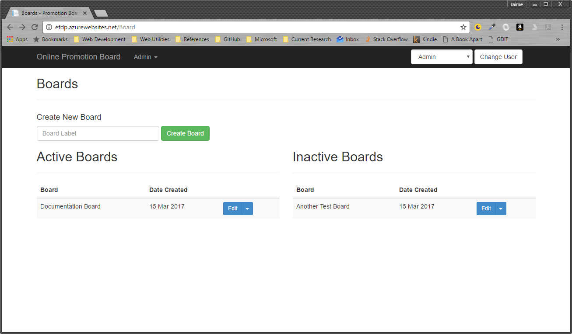The height and width of the screenshot is (334, 572).
Task: Click the green Create Board button
Action: coord(185,133)
